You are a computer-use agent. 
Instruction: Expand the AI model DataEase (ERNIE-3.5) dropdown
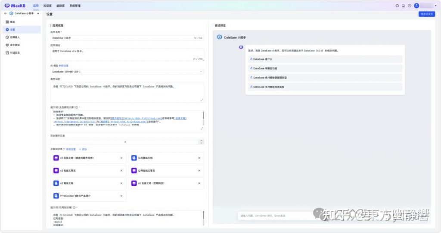(x=201, y=72)
